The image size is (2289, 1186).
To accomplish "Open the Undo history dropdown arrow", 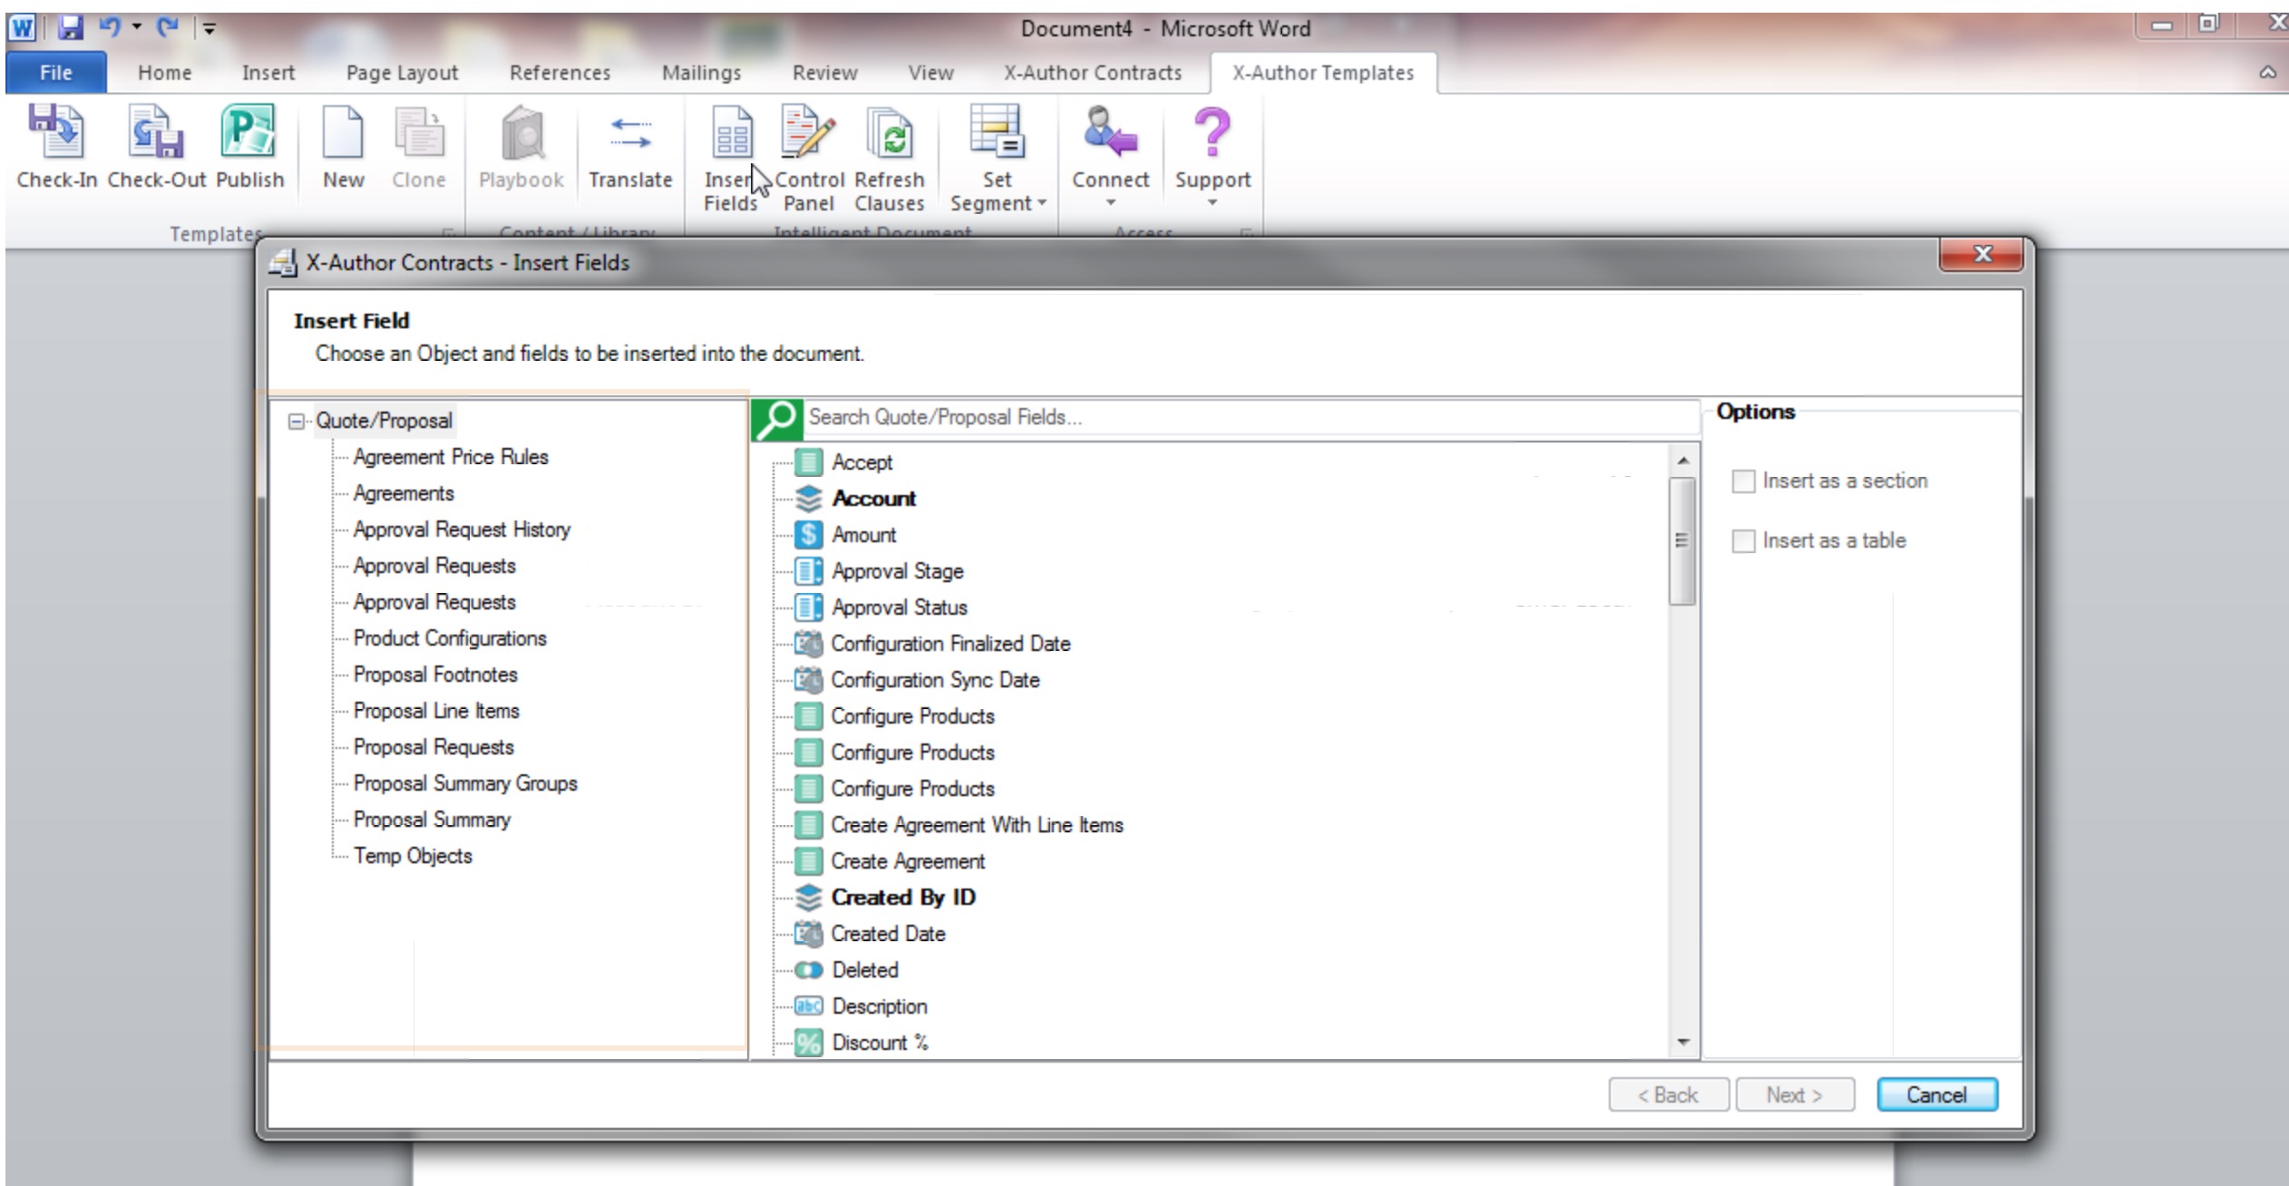I will (137, 27).
